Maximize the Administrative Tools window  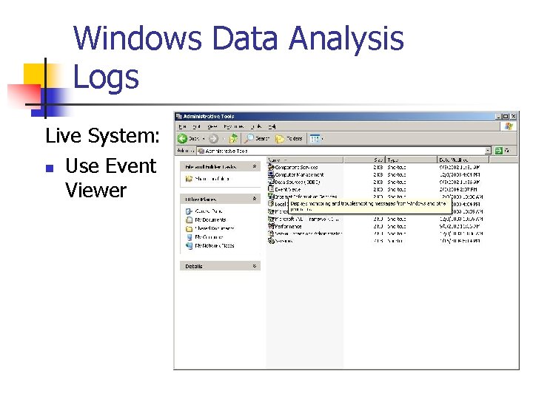pyautogui.click(x=506, y=117)
